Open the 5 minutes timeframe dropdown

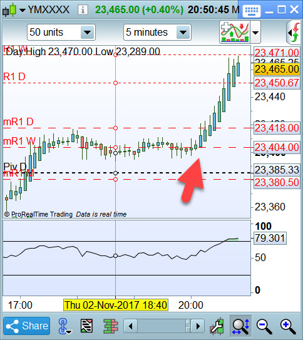(x=157, y=33)
